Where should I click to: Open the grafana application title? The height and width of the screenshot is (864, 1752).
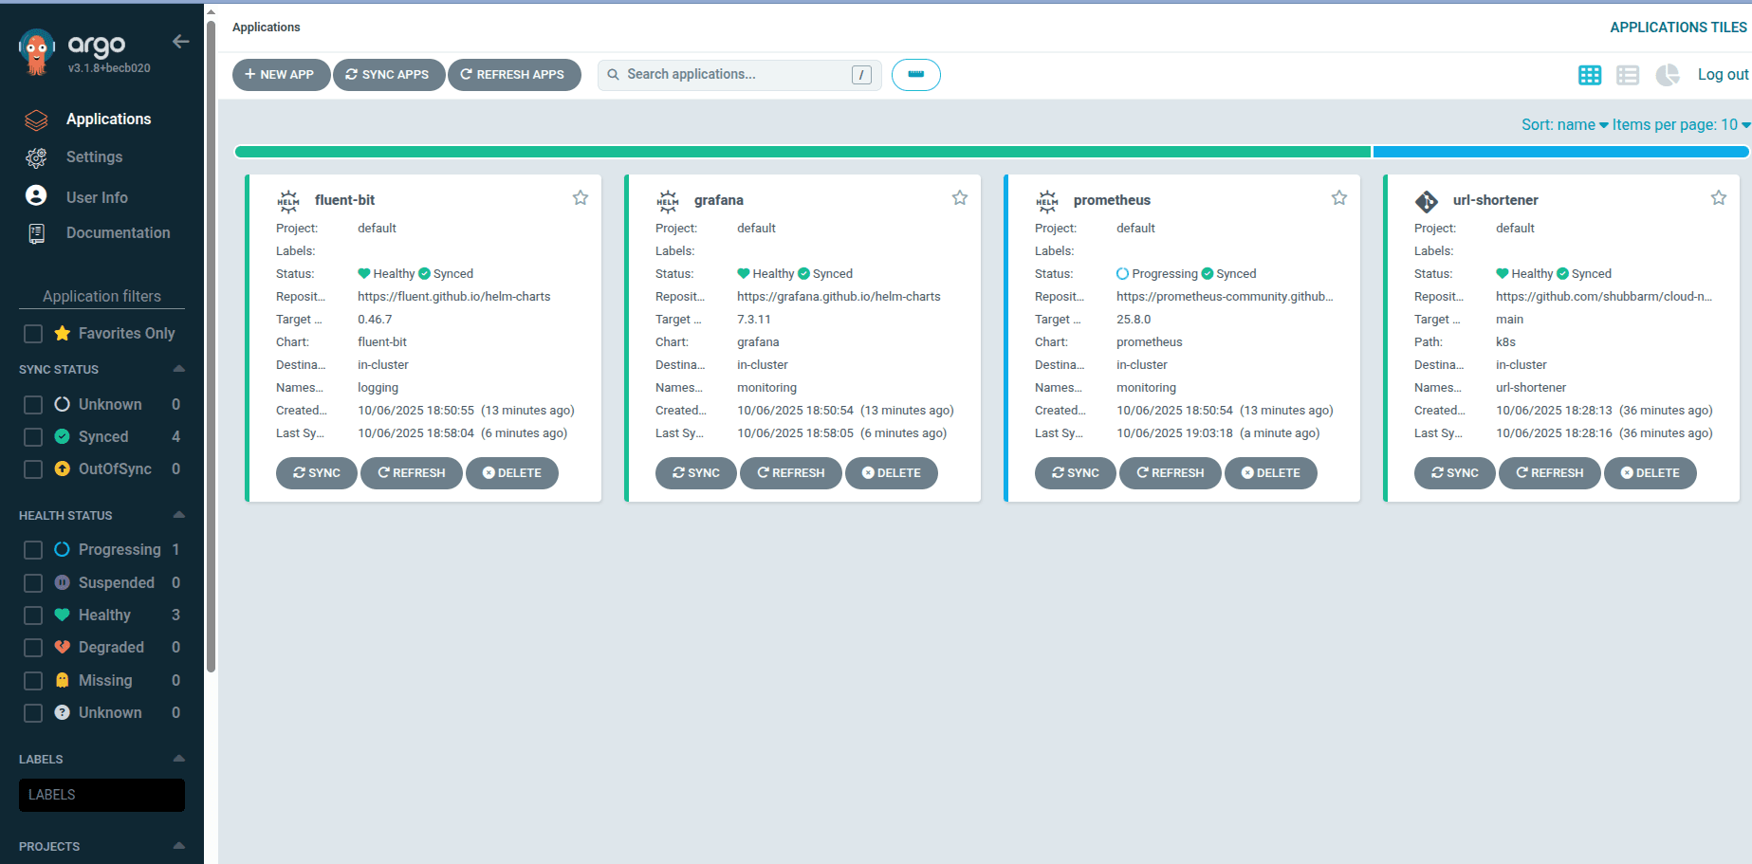click(719, 200)
